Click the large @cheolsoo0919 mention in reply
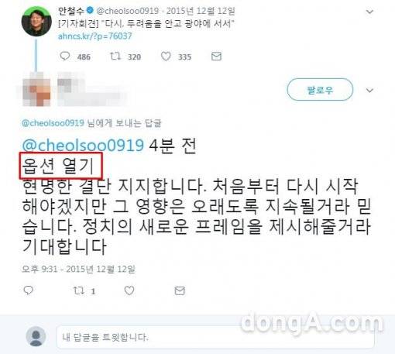 coord(83,145)
